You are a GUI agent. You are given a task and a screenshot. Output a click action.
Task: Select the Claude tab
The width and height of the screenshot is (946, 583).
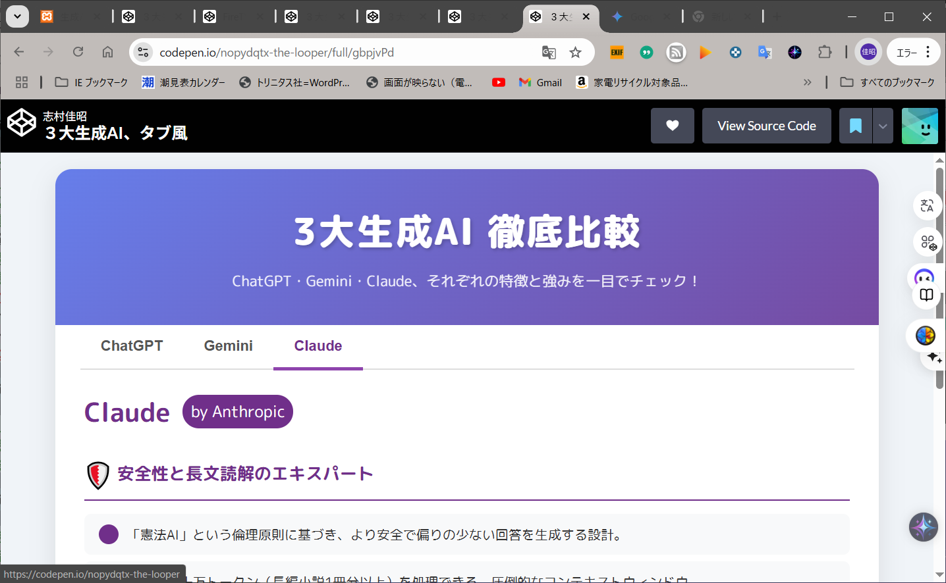(318, 346)
